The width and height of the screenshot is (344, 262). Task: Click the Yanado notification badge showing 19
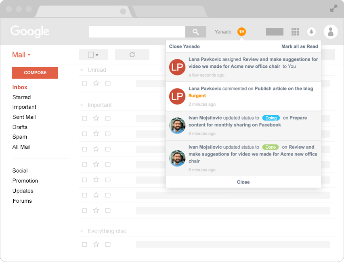(241, 32)
